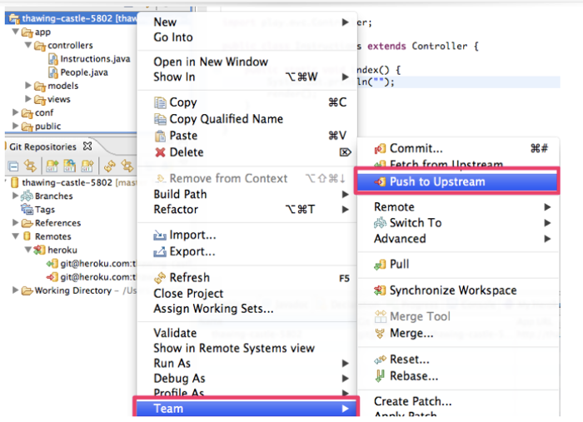
Task: Expand the References node
Action: click(15, 222)
